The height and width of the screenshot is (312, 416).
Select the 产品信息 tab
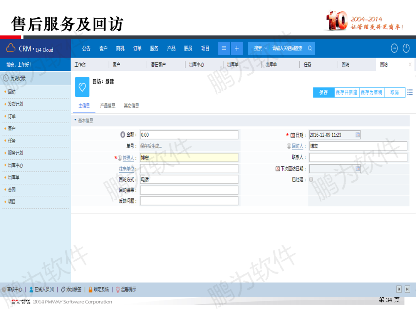tap(108, 106)
